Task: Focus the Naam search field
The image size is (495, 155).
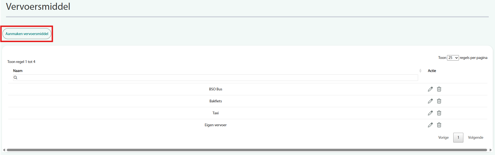Action: click(x=215, y=78)
